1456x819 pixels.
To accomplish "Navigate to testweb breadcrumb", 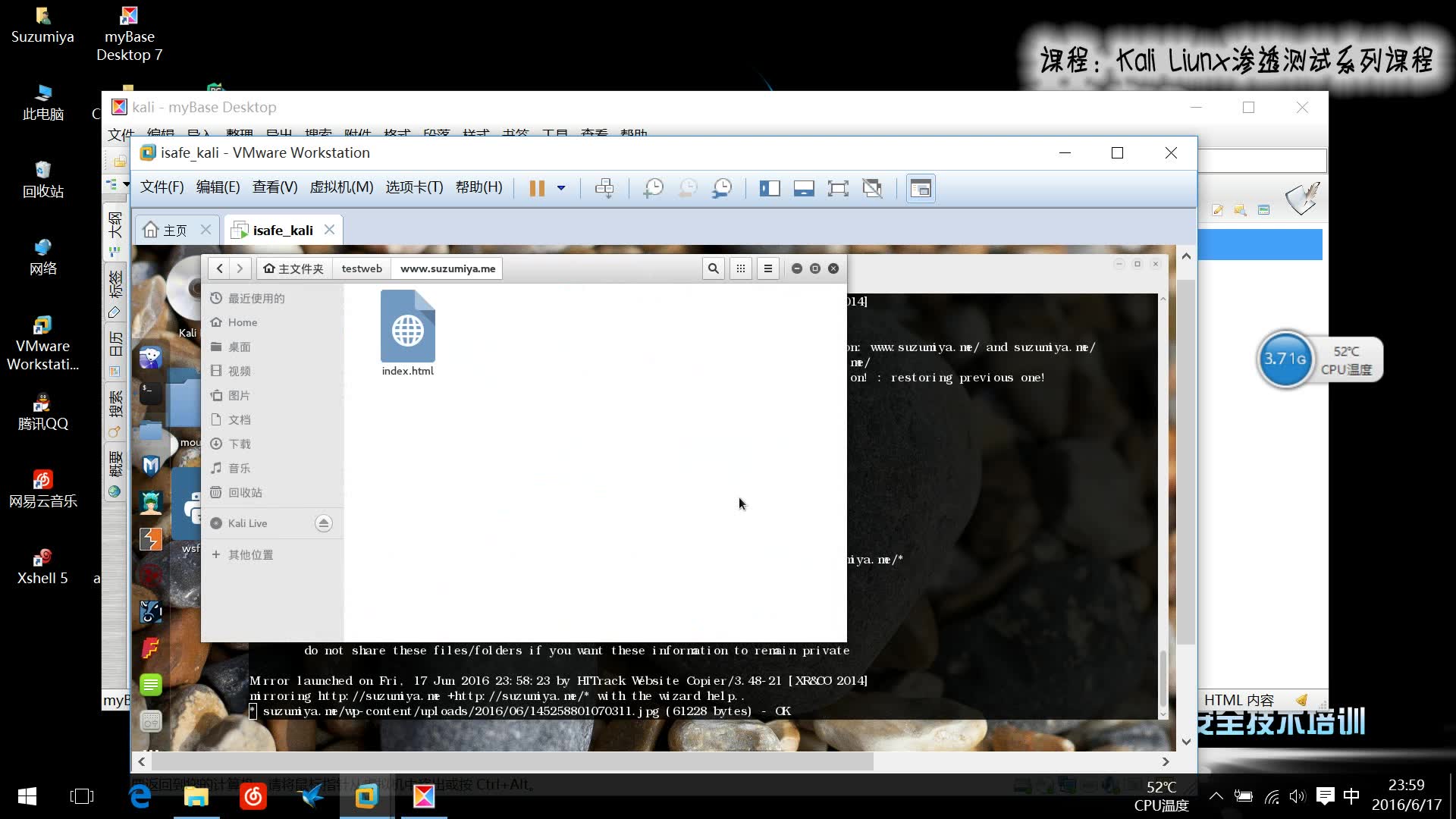I will coord(362,268).
